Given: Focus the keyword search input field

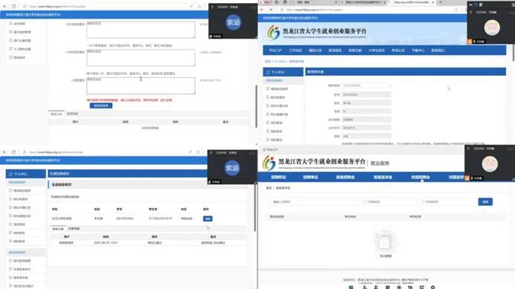Looking at the screenshot, I should (313, 202).
